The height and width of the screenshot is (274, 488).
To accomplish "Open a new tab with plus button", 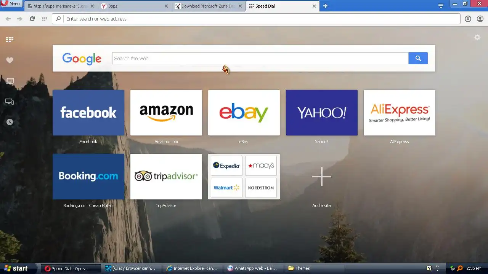I will pyautogui.click(x=325, y=6).
